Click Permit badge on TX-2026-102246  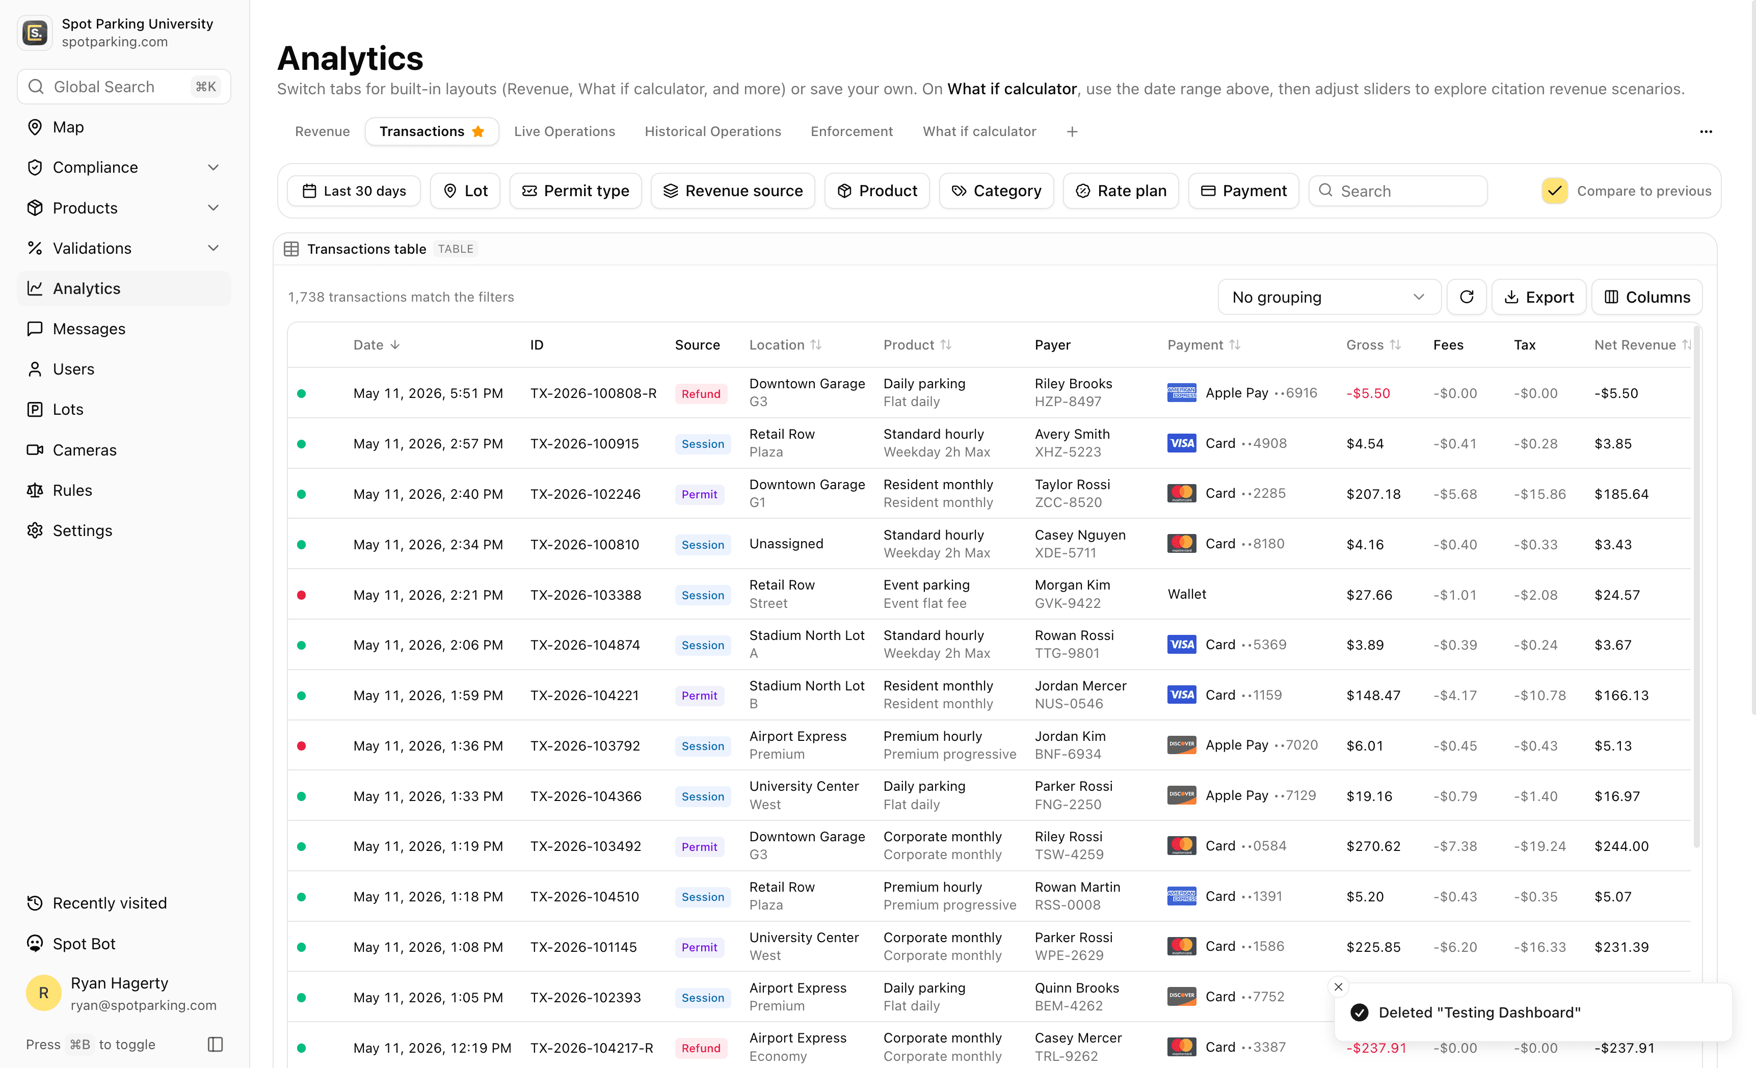(x=699, y=494)
